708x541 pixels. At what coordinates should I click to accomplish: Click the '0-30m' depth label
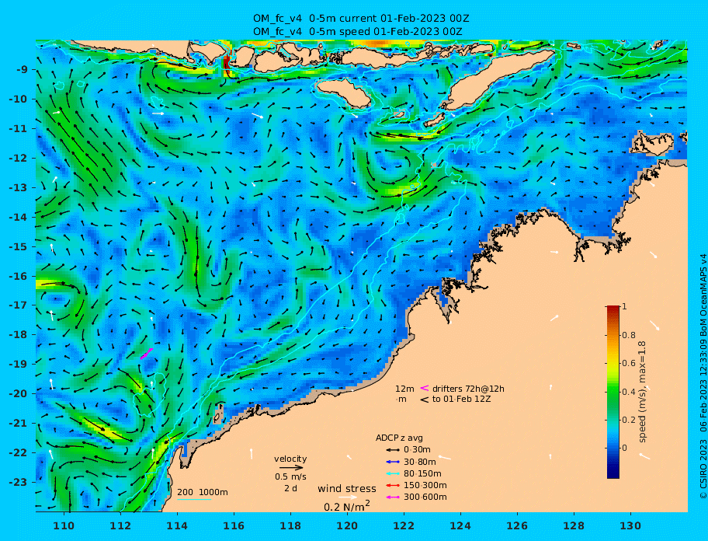point(417,450)
